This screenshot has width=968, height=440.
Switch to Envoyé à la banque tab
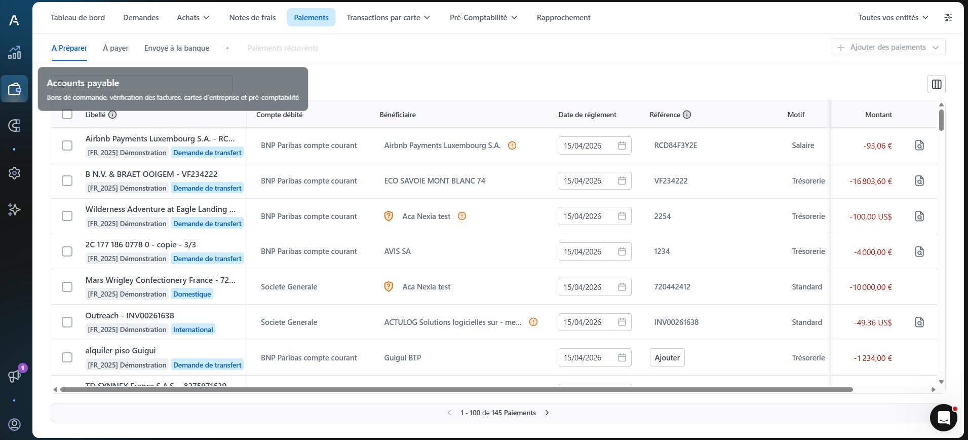177,48
